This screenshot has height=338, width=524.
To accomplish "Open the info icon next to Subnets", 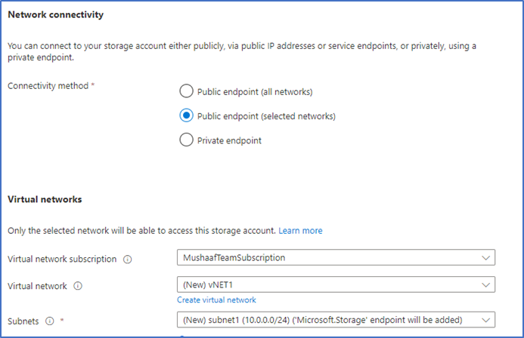I will (x=49, y=321).
